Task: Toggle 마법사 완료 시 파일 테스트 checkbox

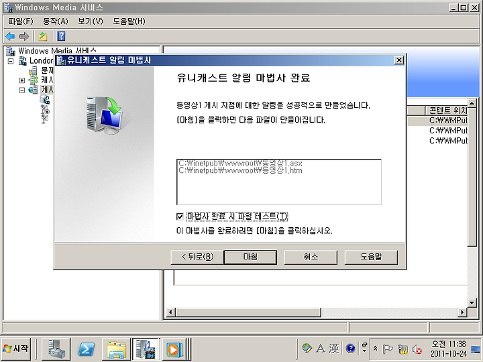Action: tap(180, 217)
